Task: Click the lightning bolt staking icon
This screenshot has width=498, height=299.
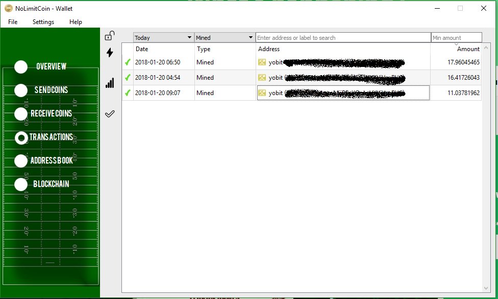Action: pyautogui.click(x=110, y=53)
